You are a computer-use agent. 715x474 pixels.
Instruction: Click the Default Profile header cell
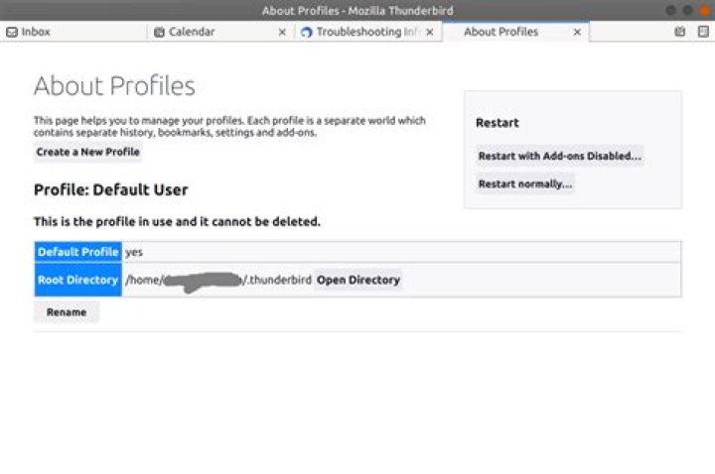(78, 252)
